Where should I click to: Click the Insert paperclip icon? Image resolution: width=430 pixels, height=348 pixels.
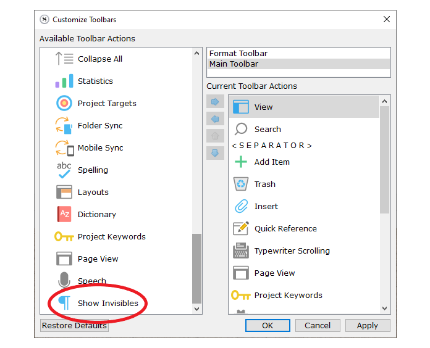(241, 206)
